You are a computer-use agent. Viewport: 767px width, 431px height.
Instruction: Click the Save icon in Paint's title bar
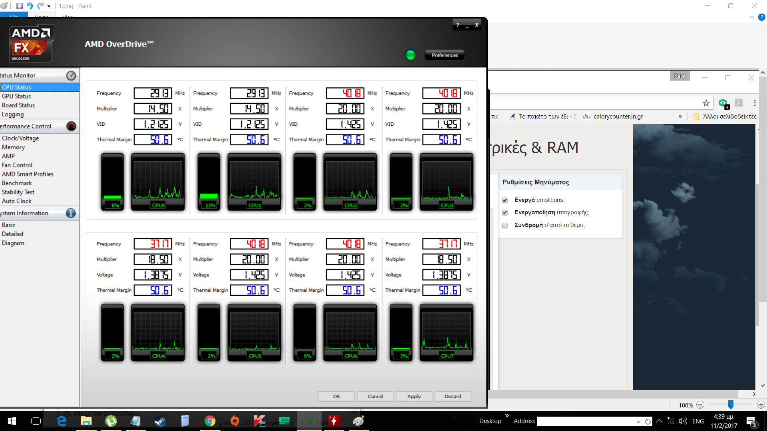pyautogui.click(x=19, y=6)
